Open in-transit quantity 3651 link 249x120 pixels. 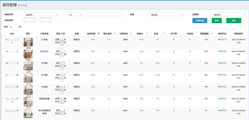click(x=157, y=52)
